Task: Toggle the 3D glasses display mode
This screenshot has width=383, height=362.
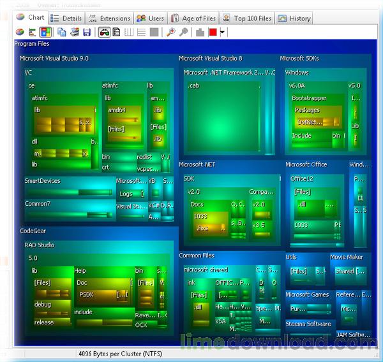Action: (x=103, y=32)
